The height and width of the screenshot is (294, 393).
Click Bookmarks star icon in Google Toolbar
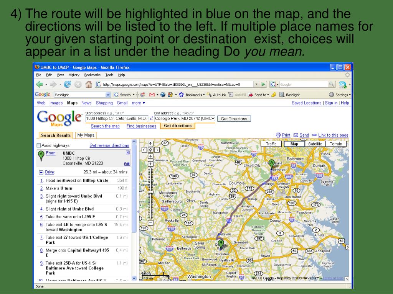[x=181, y=95]
